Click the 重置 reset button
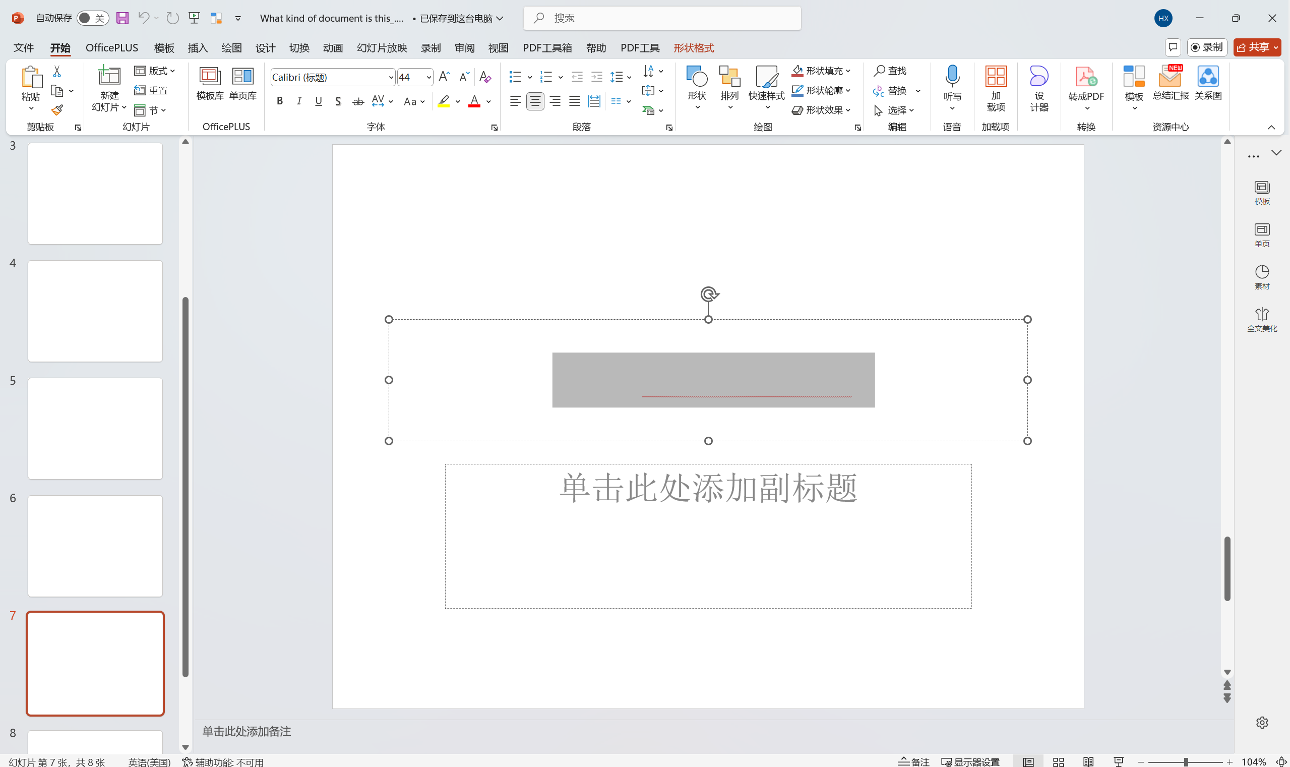The image size is (1290, 767). [x=151, y=90]
